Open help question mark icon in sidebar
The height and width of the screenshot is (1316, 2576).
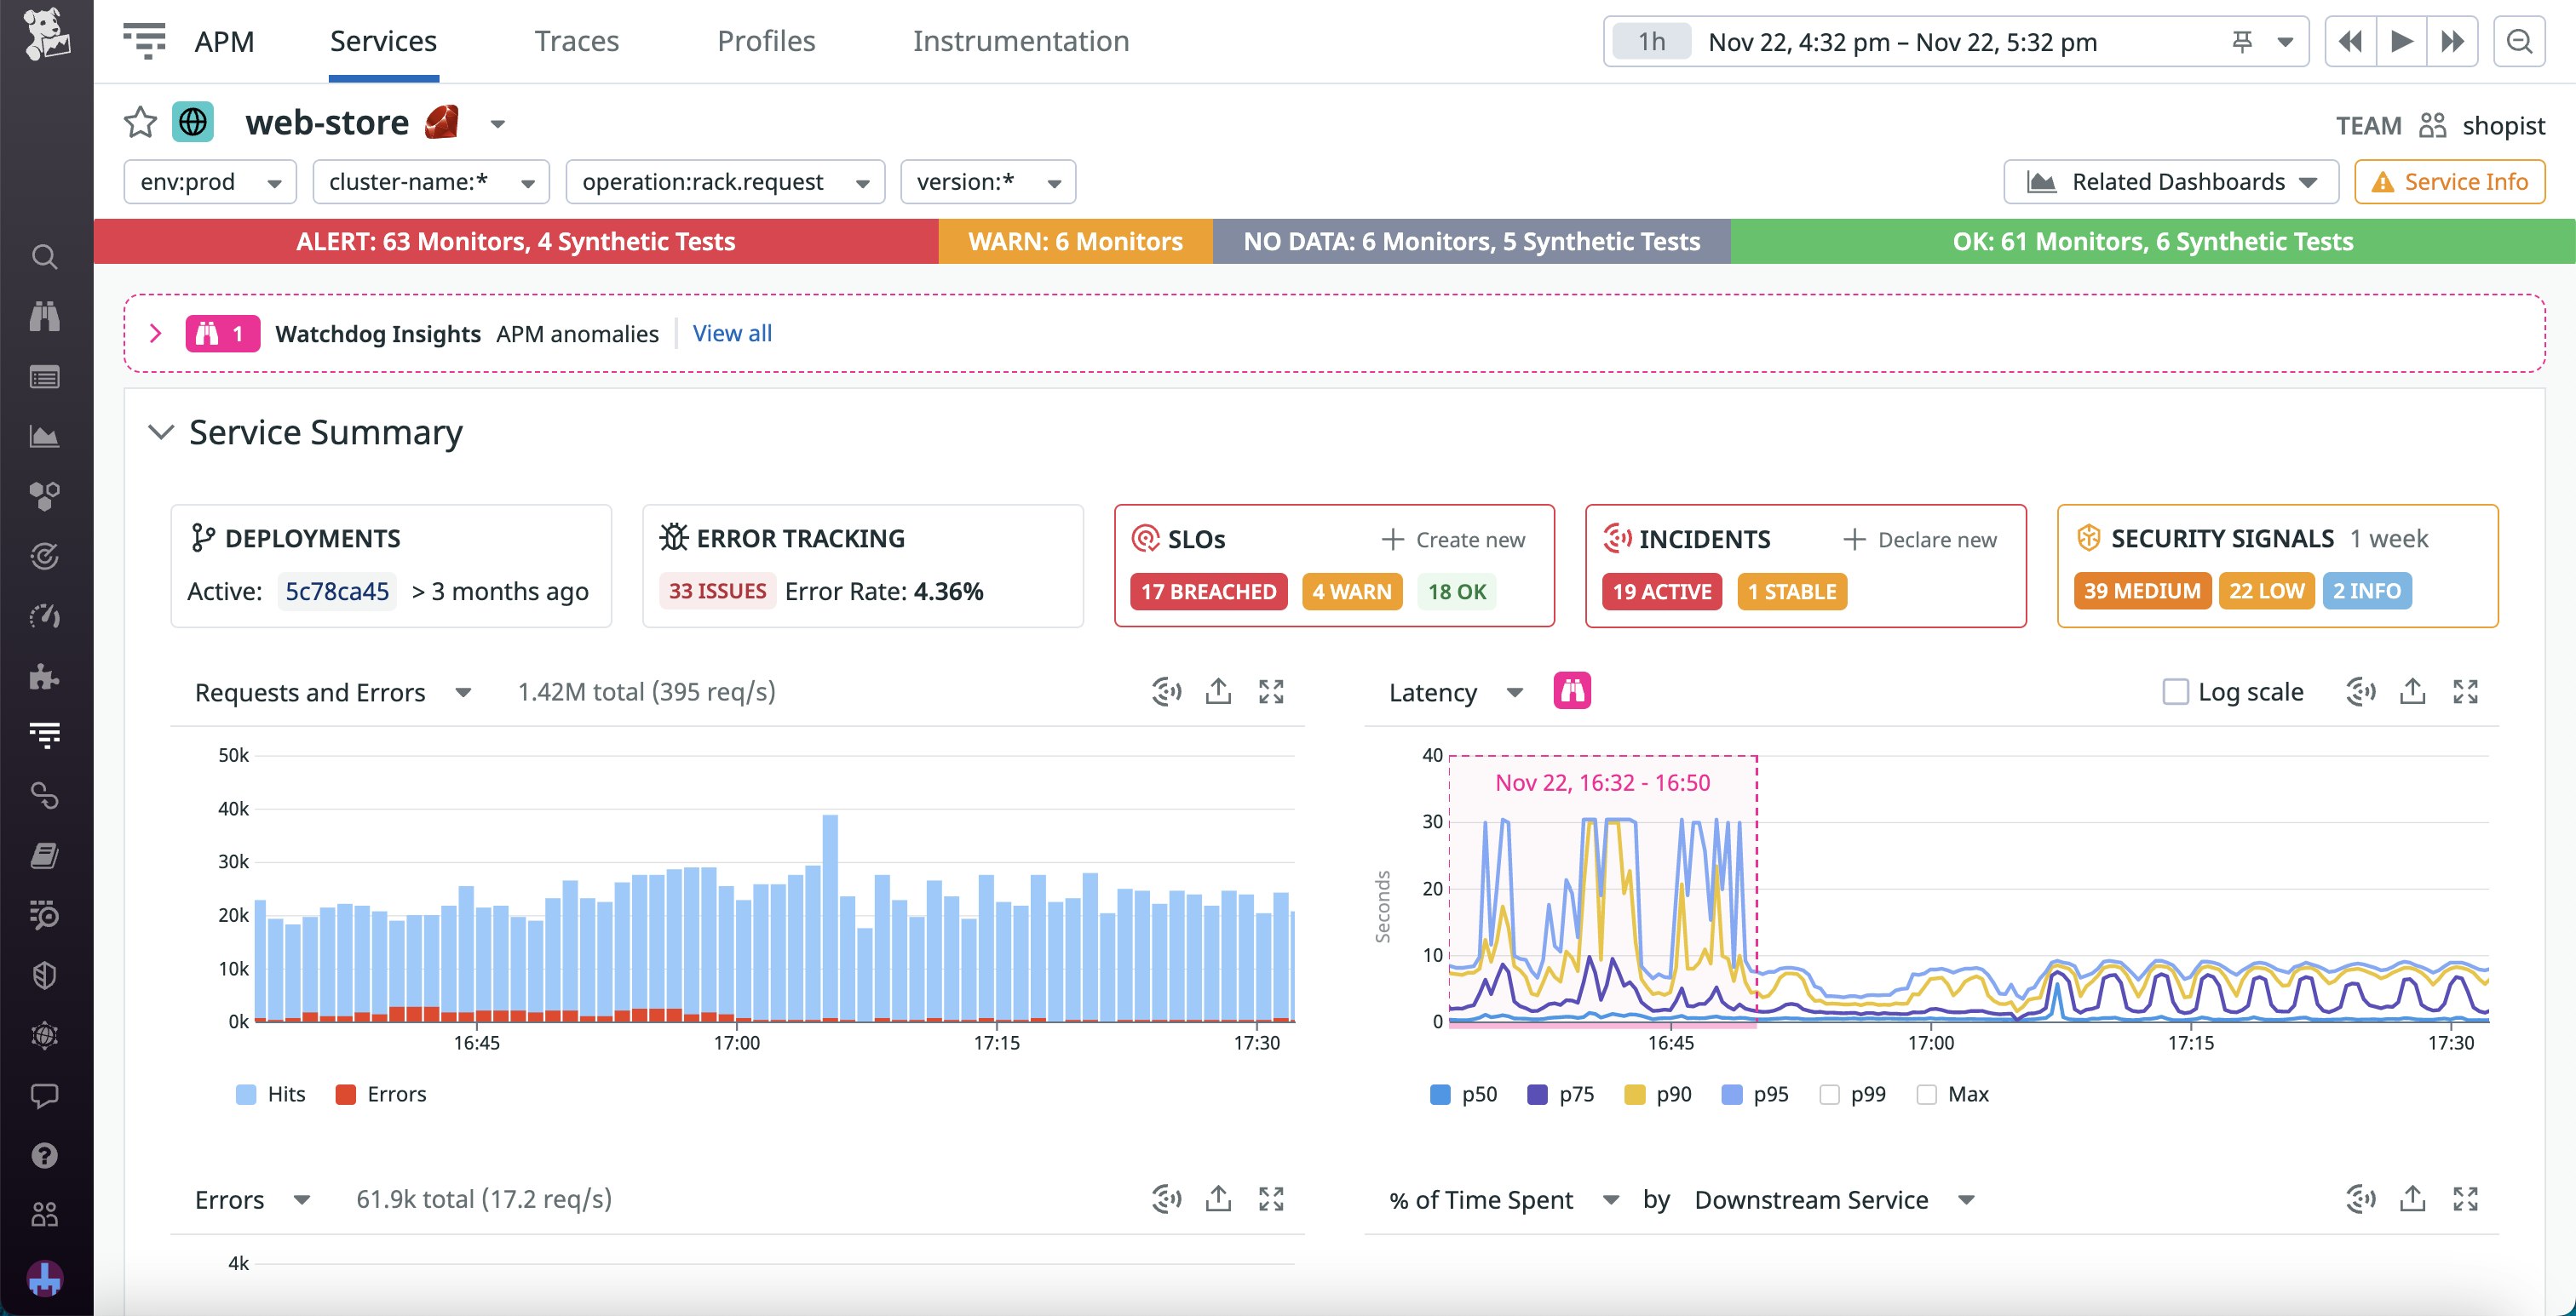click(44, 1155)
